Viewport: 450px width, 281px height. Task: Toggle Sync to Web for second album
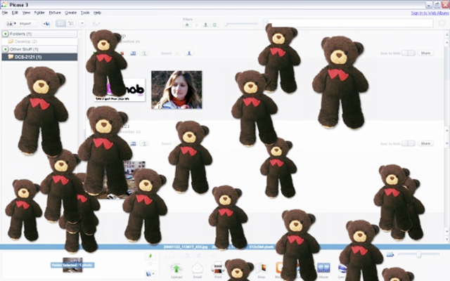tap(408, 143)
